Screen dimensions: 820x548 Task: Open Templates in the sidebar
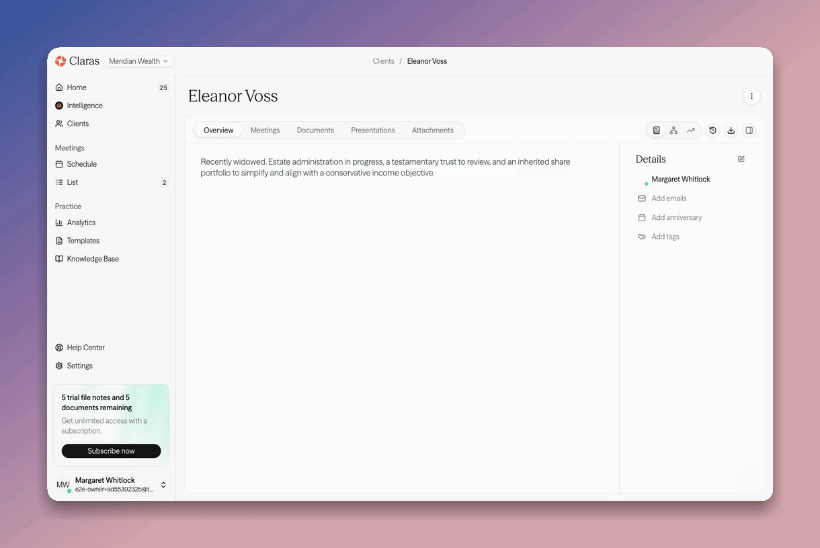pyautogui.click(x=112, y=241)
